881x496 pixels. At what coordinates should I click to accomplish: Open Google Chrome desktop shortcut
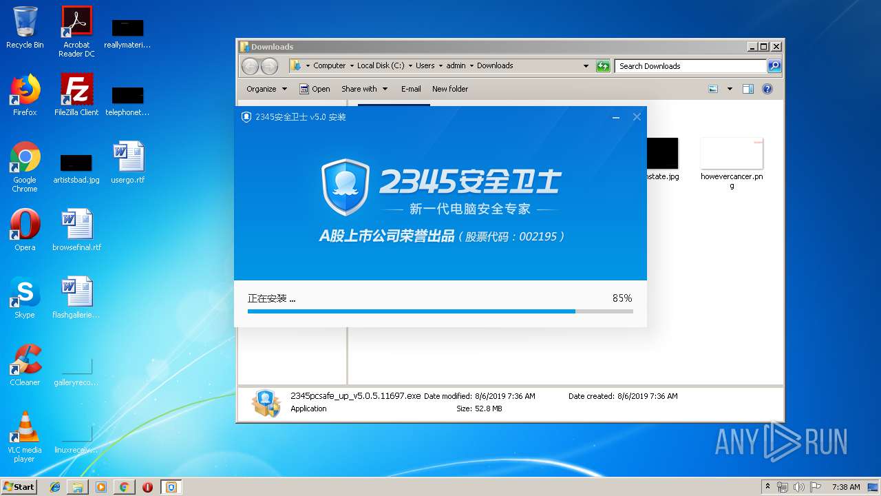click(25, 167)
